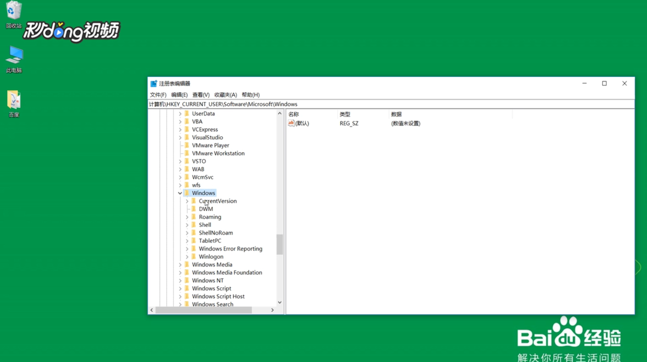Viewport: 647px width, 362px height.
Task: Click the 类型 column header
Action: 363,114
